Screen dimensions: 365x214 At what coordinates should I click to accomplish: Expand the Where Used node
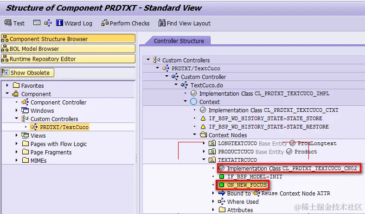pyautogui.click(x=213, y=201)
